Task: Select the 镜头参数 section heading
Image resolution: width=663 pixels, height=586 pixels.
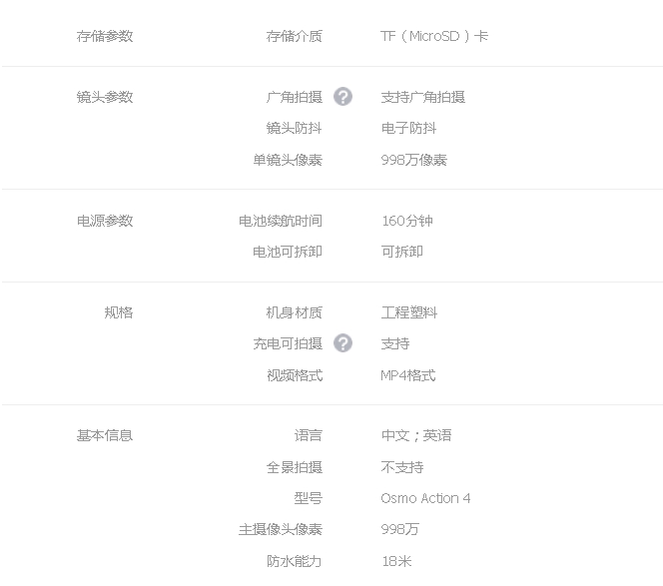Action: [x=105, y=97]
